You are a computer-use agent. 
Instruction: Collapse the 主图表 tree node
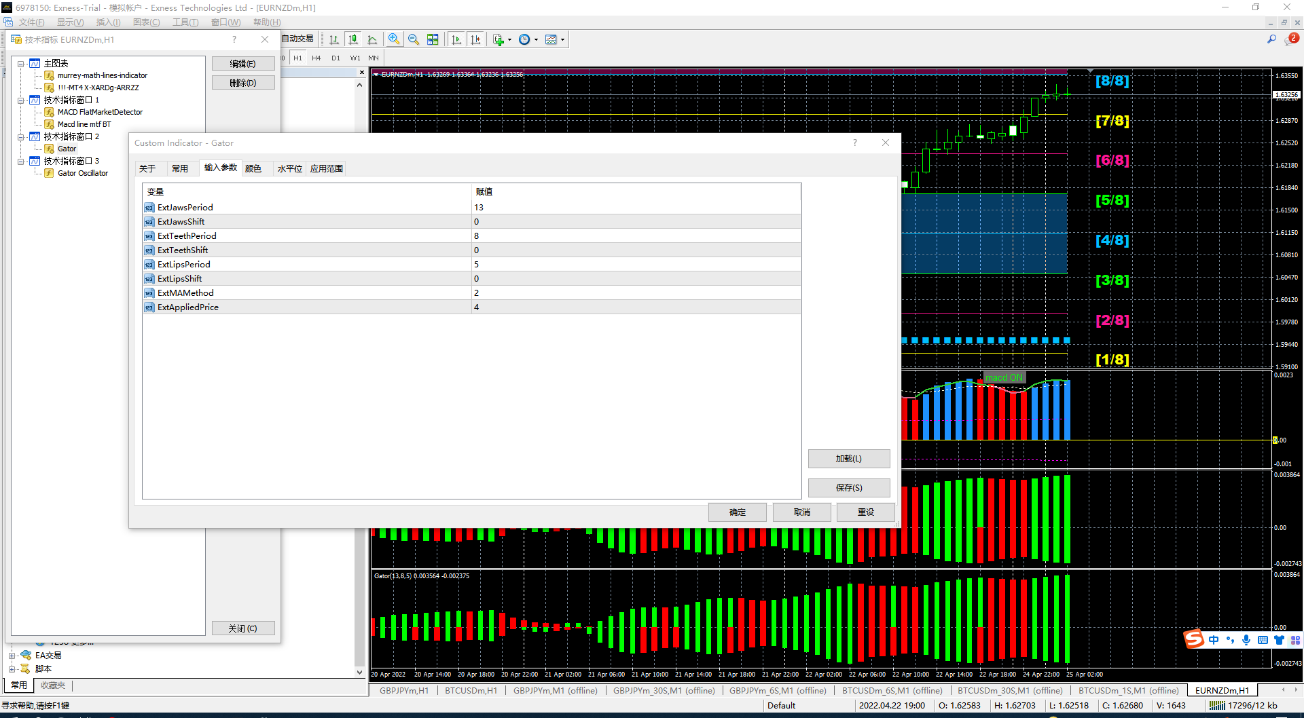21,64
